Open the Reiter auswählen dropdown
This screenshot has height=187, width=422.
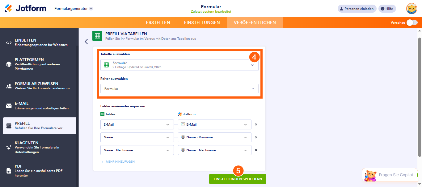point(179,89)
